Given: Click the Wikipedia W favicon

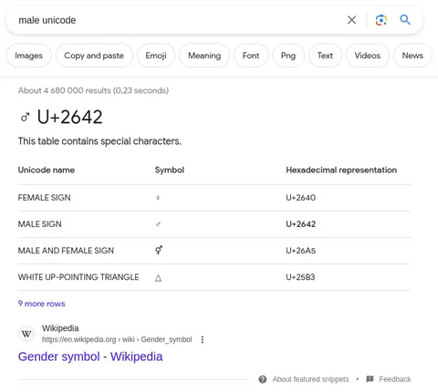Looking at the screenshot, I should 26,334.
